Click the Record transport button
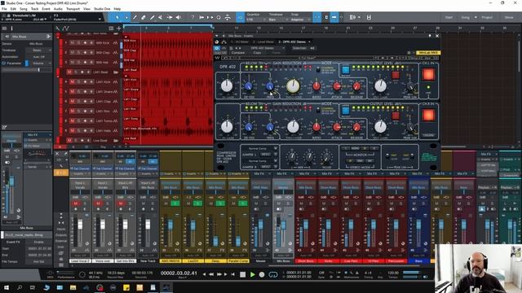This screenshot has height=293, width=522. point(262,274)
